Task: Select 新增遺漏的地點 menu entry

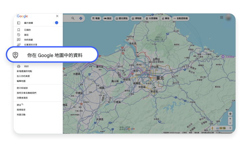Action: click(25, 71)
